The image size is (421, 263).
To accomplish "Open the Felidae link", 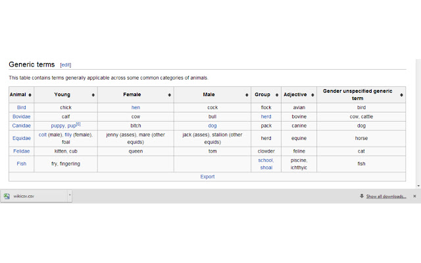I will coord(22,151).
